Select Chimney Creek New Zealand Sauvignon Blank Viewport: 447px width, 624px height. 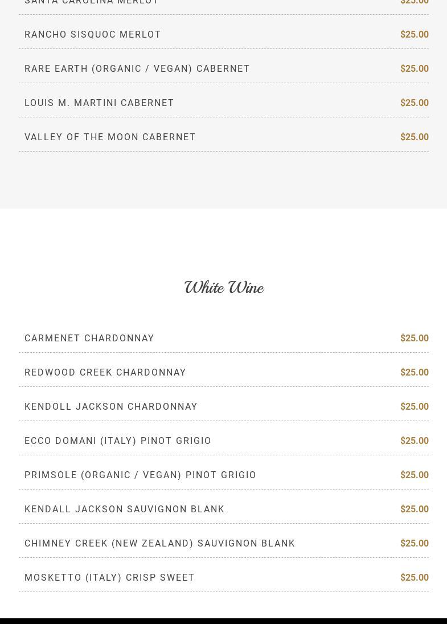[x=160, y=544]
